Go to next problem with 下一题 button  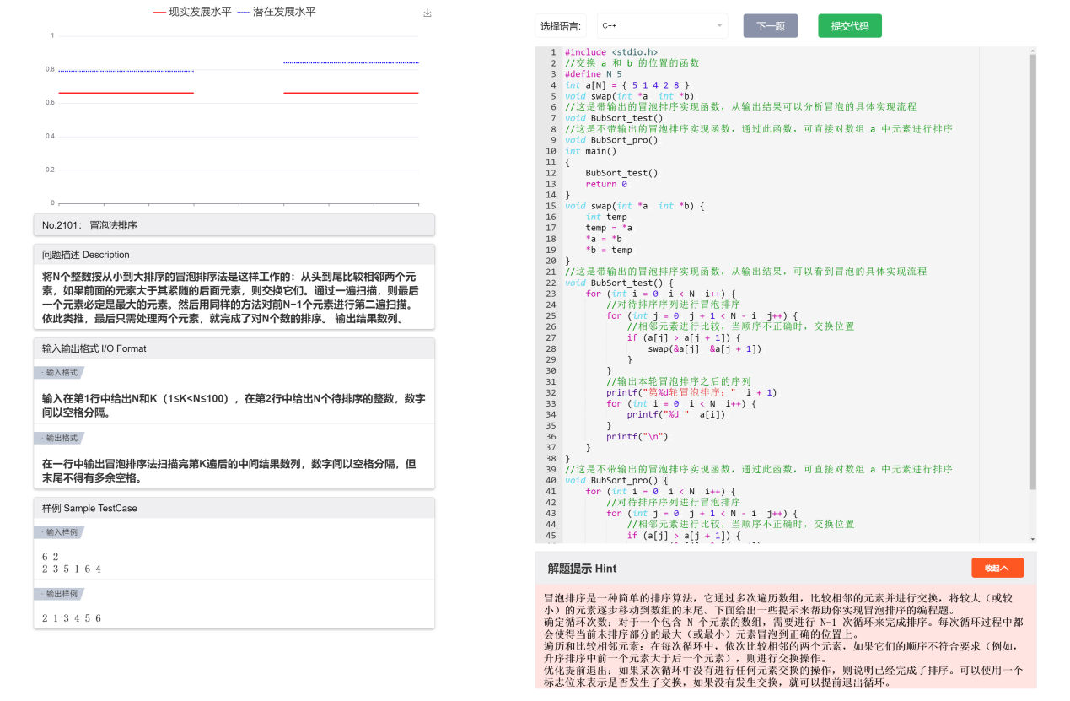pos(770,26)
